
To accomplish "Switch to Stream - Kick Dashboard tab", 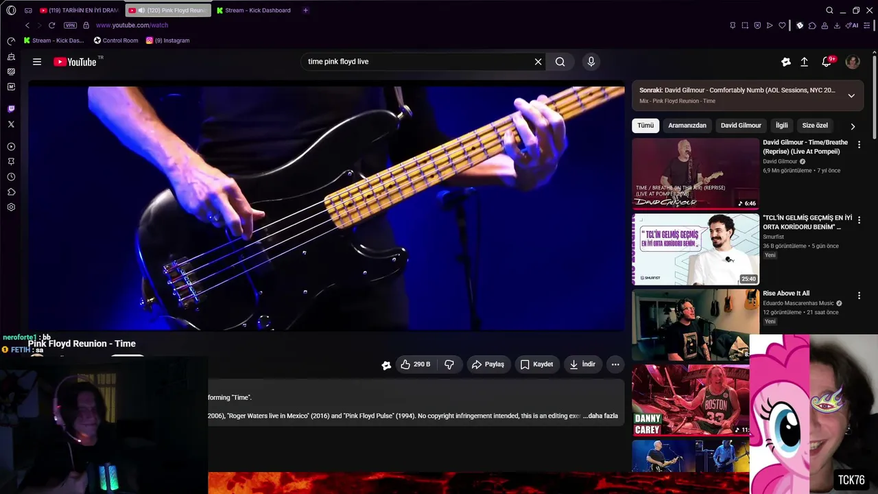I will coord(254,10).
